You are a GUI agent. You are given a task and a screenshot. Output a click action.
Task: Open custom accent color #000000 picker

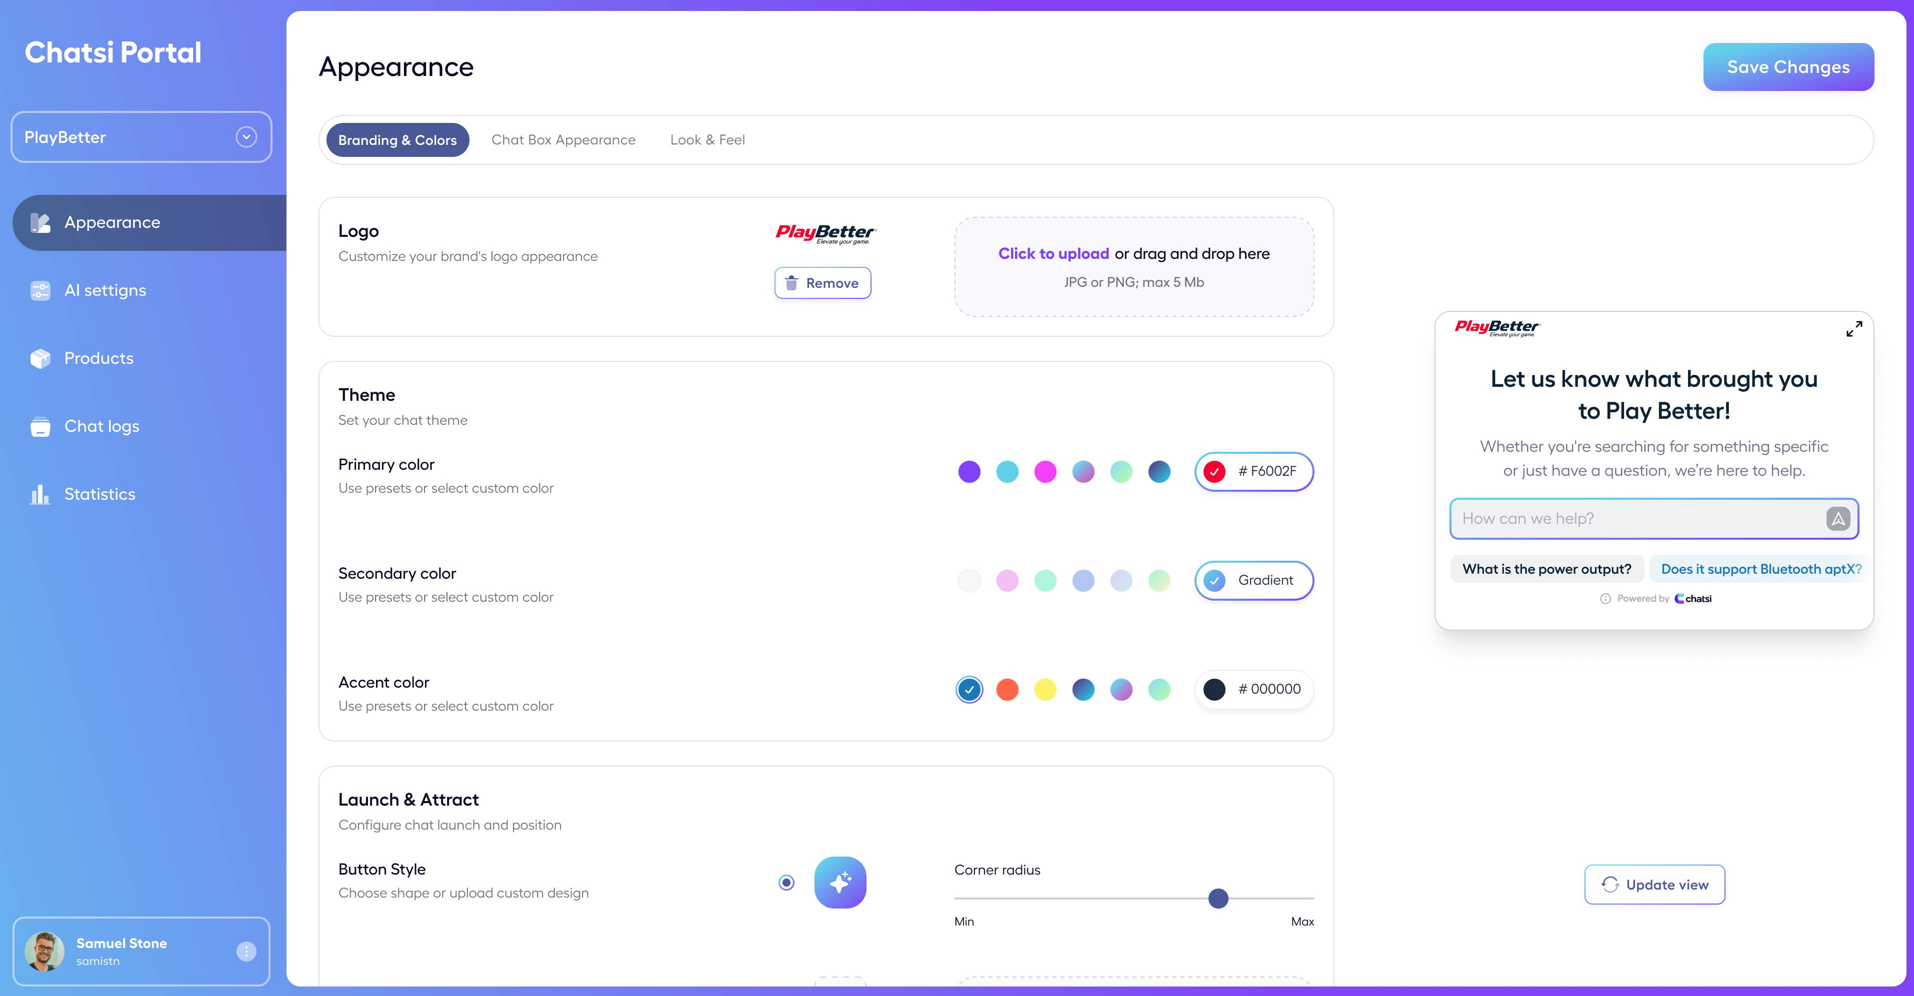[x=1254, y=689]
